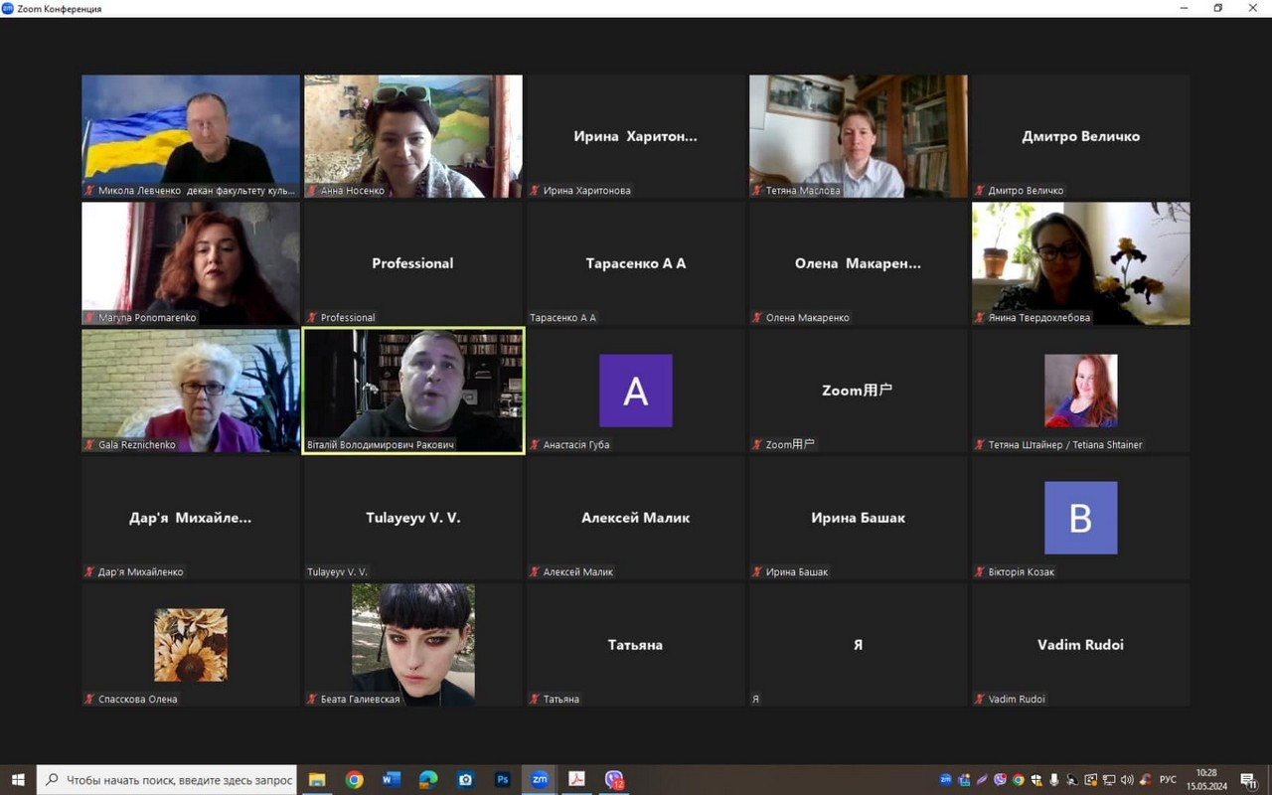Open the volume speaker tray icon

1127,780
